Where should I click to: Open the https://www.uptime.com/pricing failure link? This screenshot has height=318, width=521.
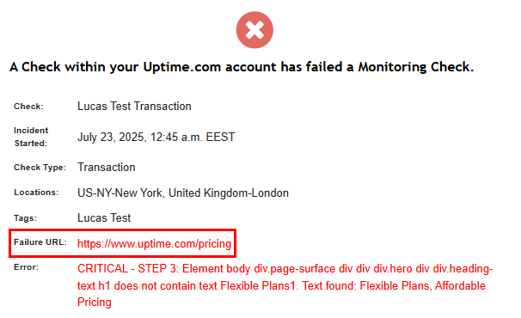pyautogui.click(x=154, y=243)
